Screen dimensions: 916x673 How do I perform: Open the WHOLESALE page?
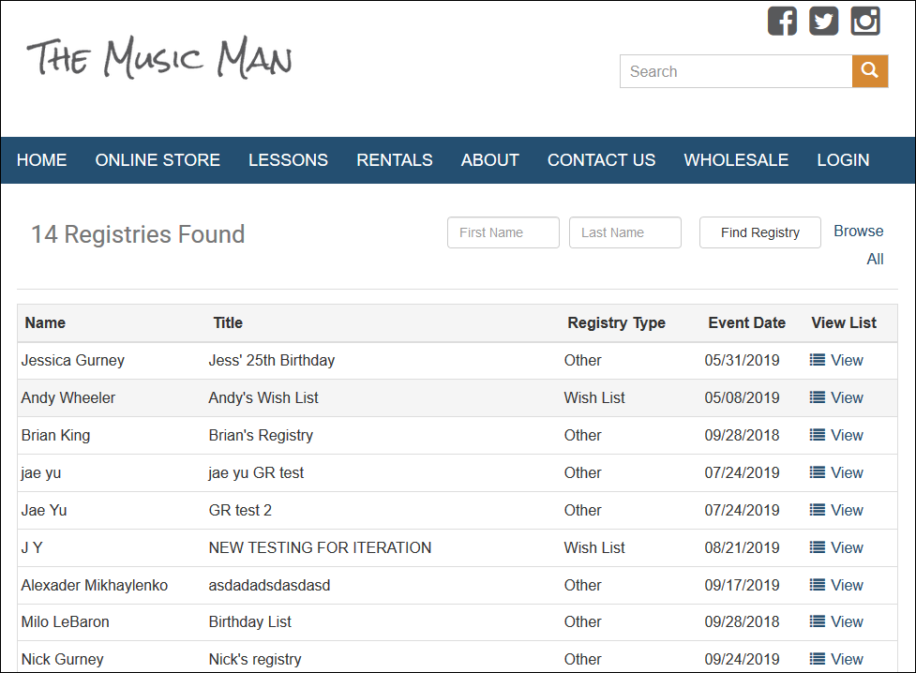pyautogui.click(x=736, y=160)
